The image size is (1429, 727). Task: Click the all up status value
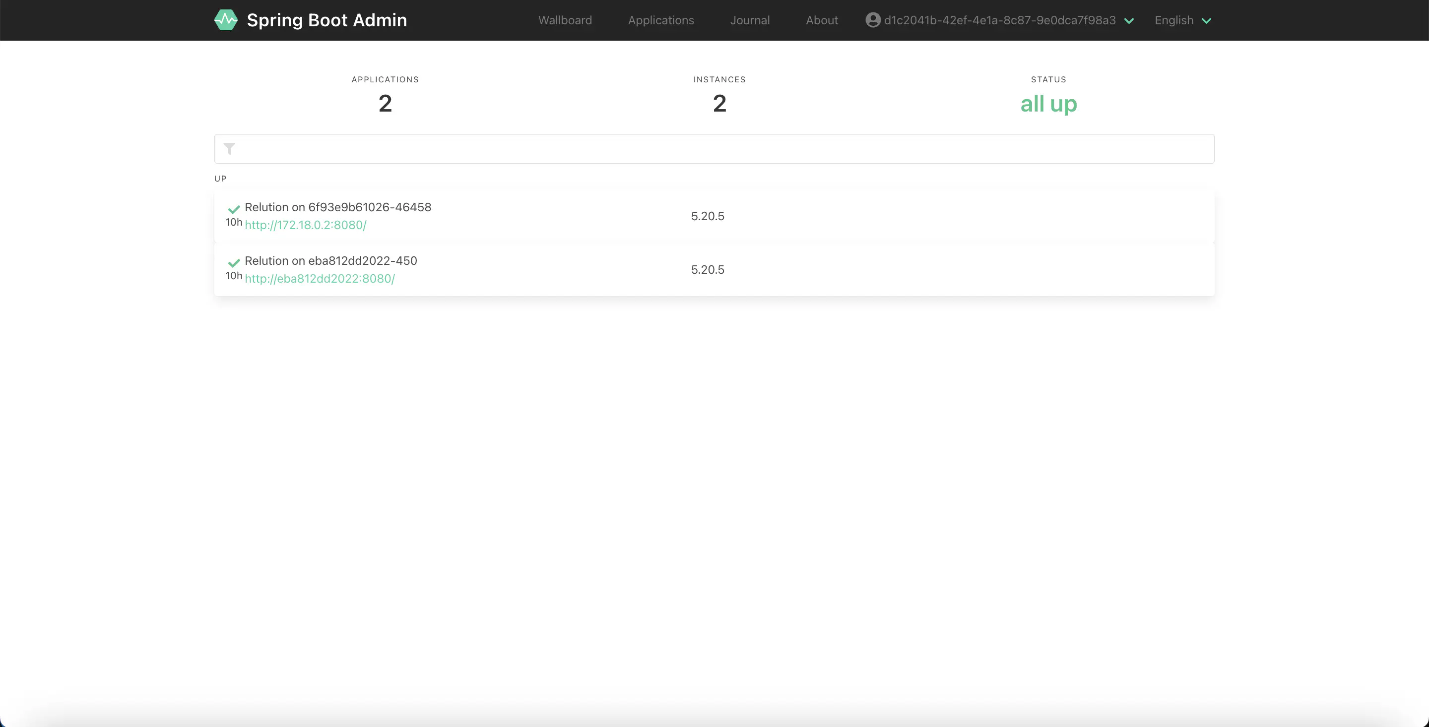point(1048,104)
